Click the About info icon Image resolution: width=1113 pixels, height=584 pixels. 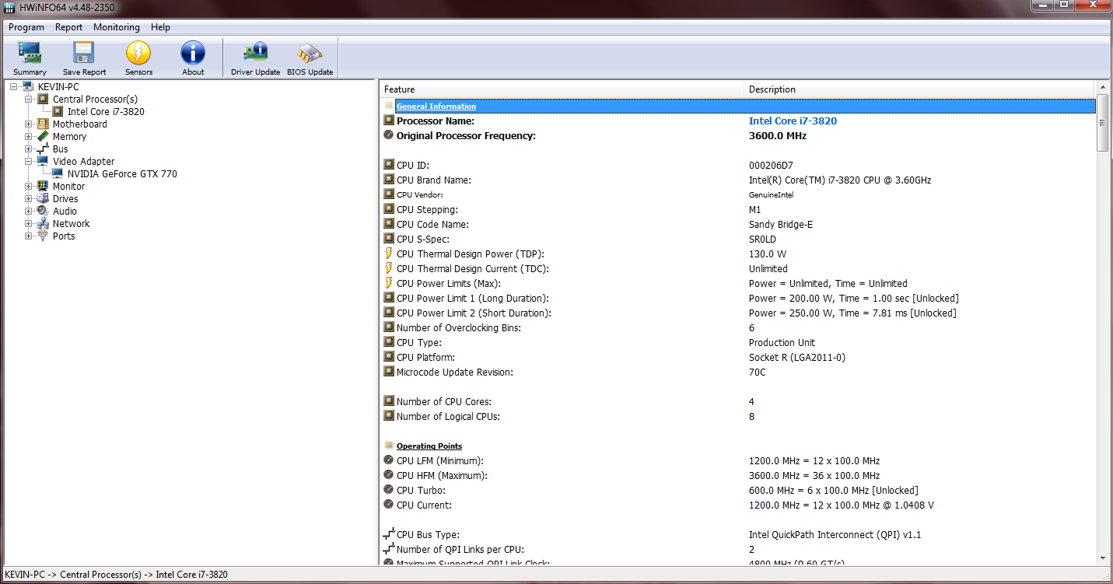click(x=193, y=53)
